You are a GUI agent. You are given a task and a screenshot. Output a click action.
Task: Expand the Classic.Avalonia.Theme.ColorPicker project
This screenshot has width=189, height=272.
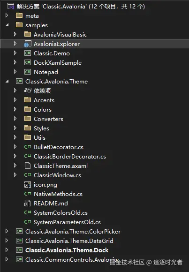pyautogui.click(x=7, y=231)
